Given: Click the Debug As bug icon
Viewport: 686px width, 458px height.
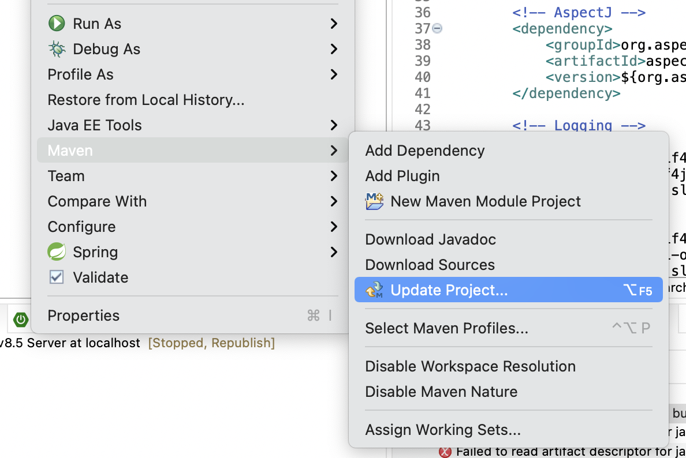Looking at the screenshot, I should [57, 49].
